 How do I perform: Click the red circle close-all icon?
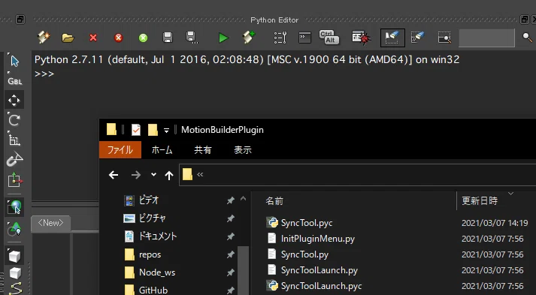pyautogui.click(x=118, y=38)
